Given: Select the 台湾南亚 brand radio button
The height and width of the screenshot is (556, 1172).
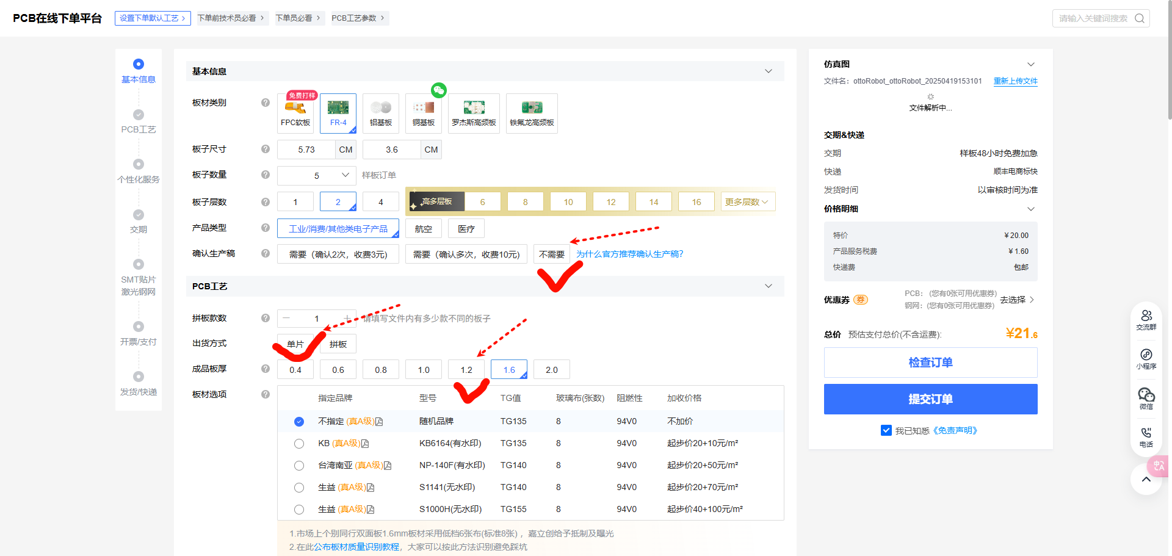Looking at the screenshot, I should click(x=299, y=466).
